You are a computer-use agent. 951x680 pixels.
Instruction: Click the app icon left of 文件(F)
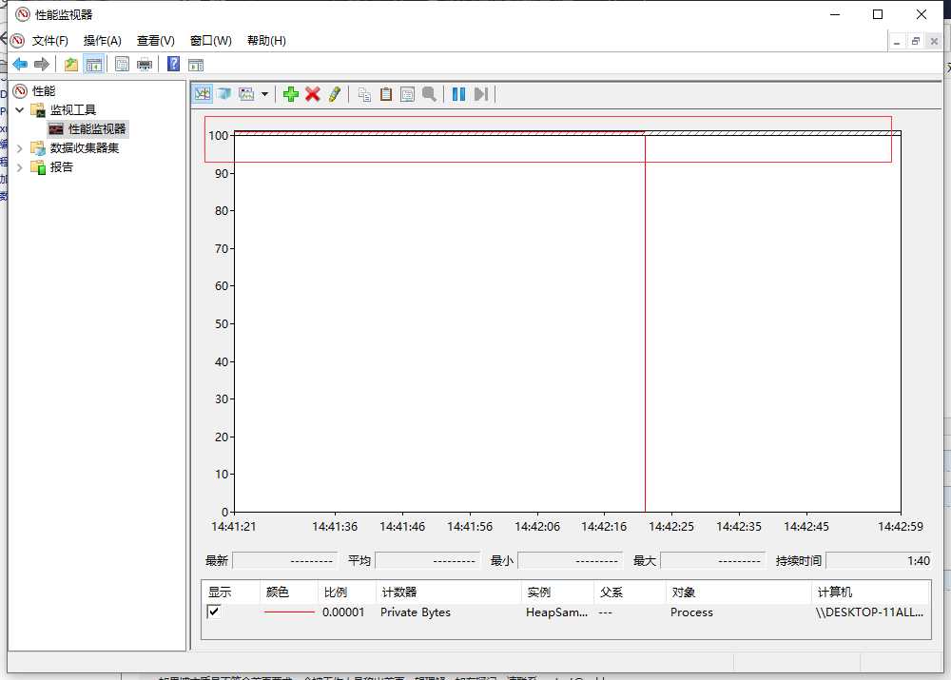[x=17, y=41]
